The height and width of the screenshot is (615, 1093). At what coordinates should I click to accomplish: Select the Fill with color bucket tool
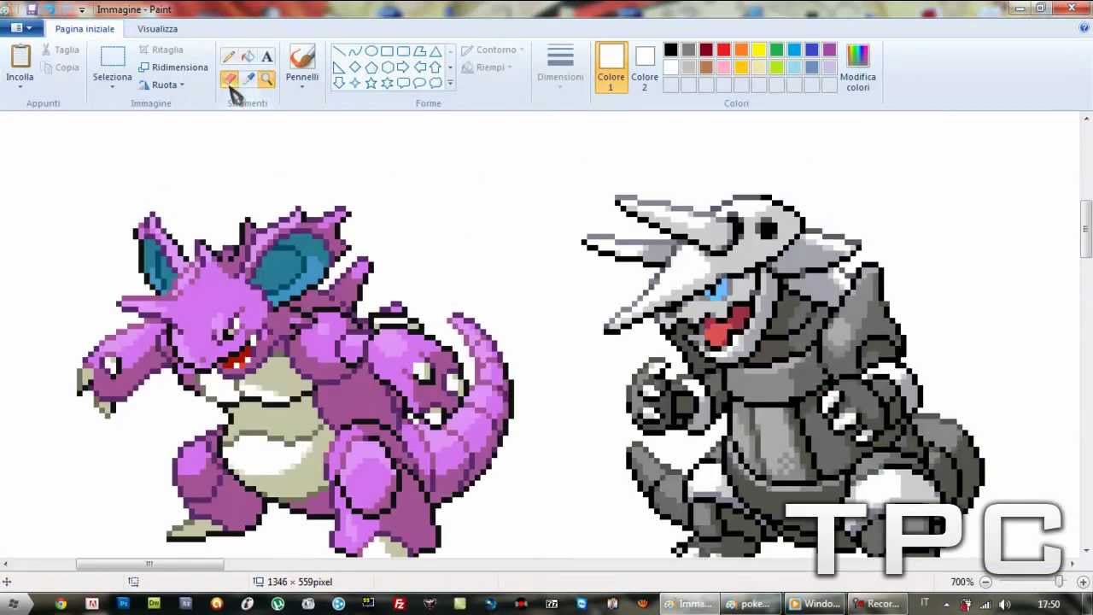[248, 56]
